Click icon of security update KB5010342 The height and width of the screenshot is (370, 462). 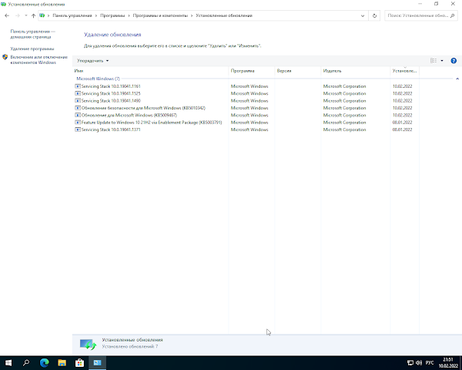(78, 108)
